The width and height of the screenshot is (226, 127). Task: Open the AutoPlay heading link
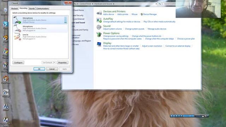click(108, 19)
